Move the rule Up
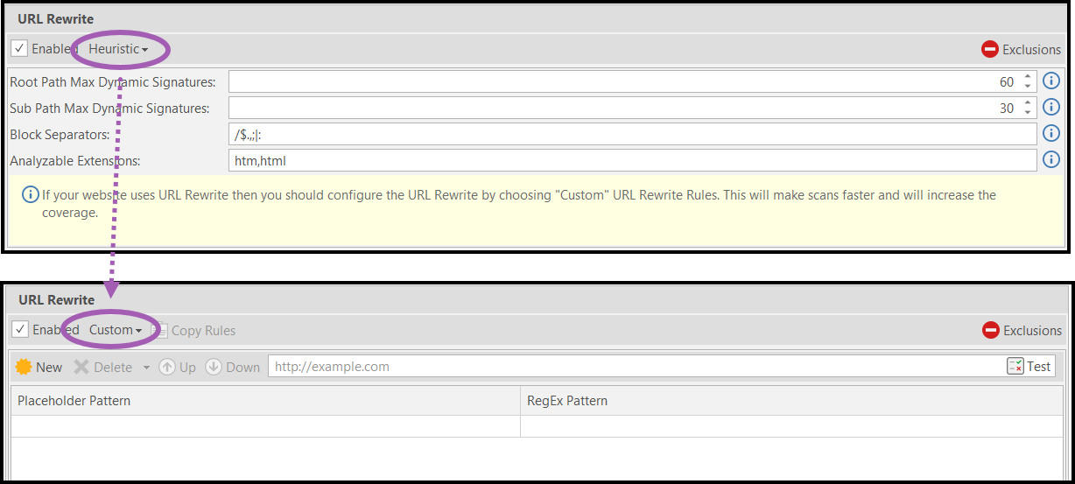 [x=178, y=367]
